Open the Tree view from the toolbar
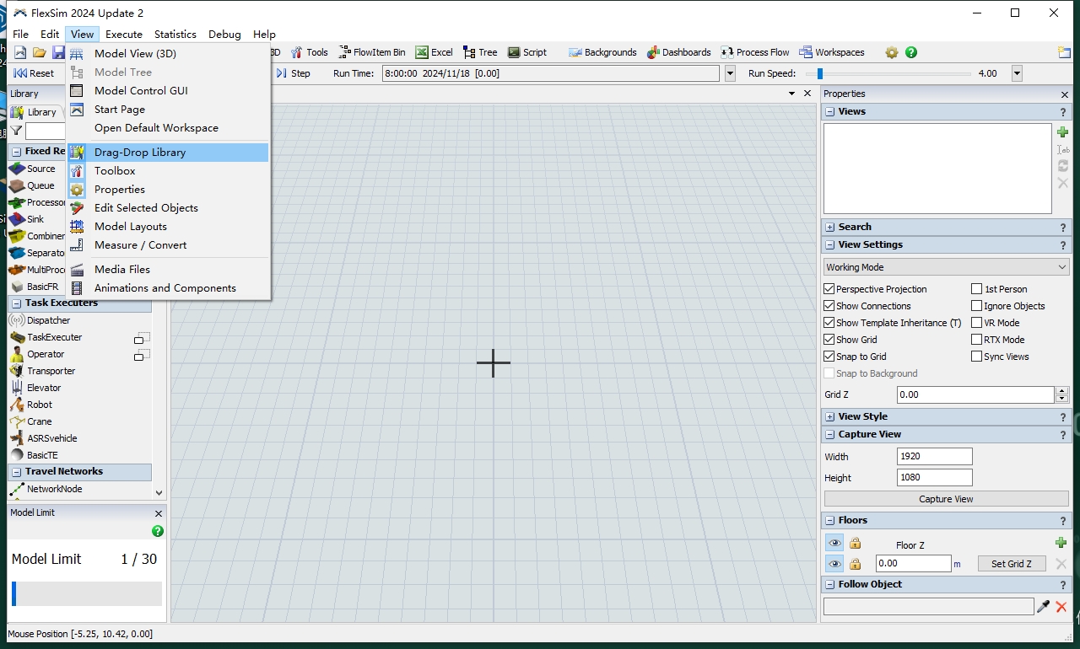This screenshot has width=1080, height=649. (x=480, y=52)
